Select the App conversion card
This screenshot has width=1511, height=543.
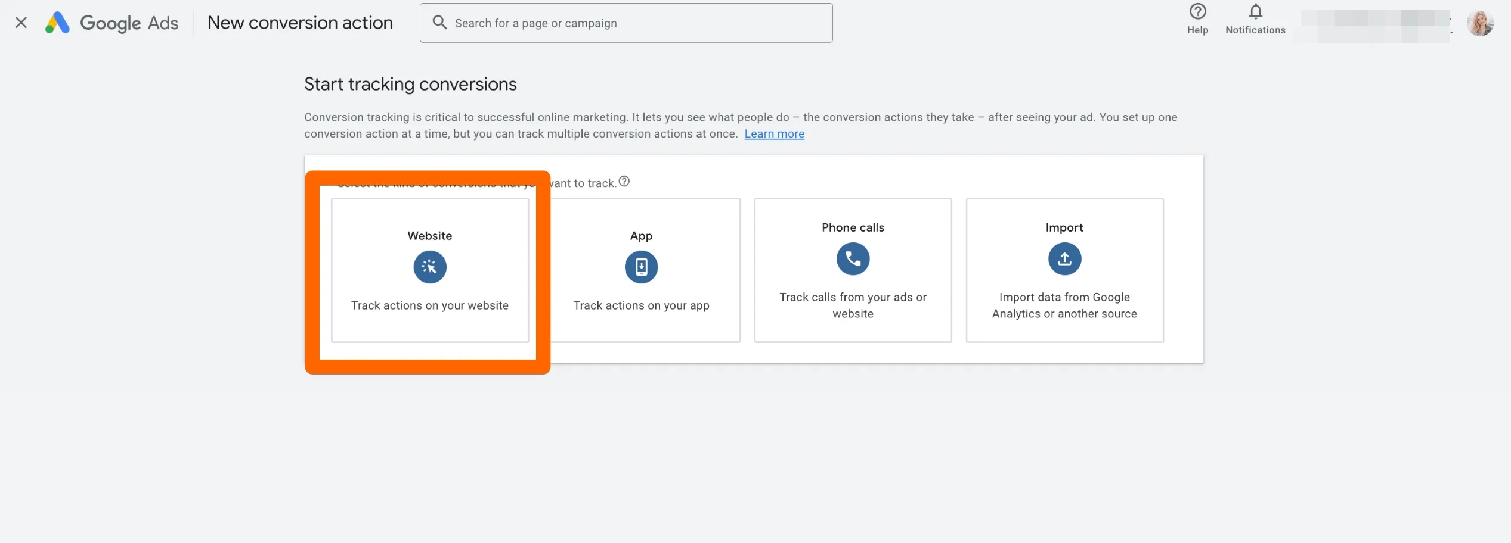click(x=642, y=270)
